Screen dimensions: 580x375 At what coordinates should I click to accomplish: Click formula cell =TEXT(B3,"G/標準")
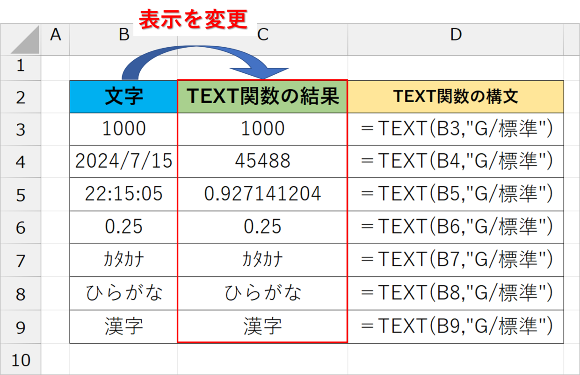(456, 129)
